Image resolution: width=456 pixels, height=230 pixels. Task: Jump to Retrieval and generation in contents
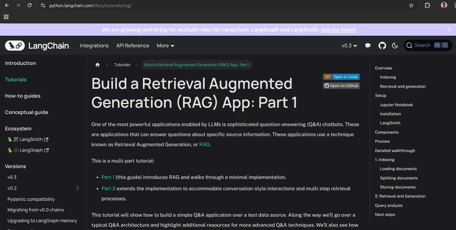(x=403, y=86)
